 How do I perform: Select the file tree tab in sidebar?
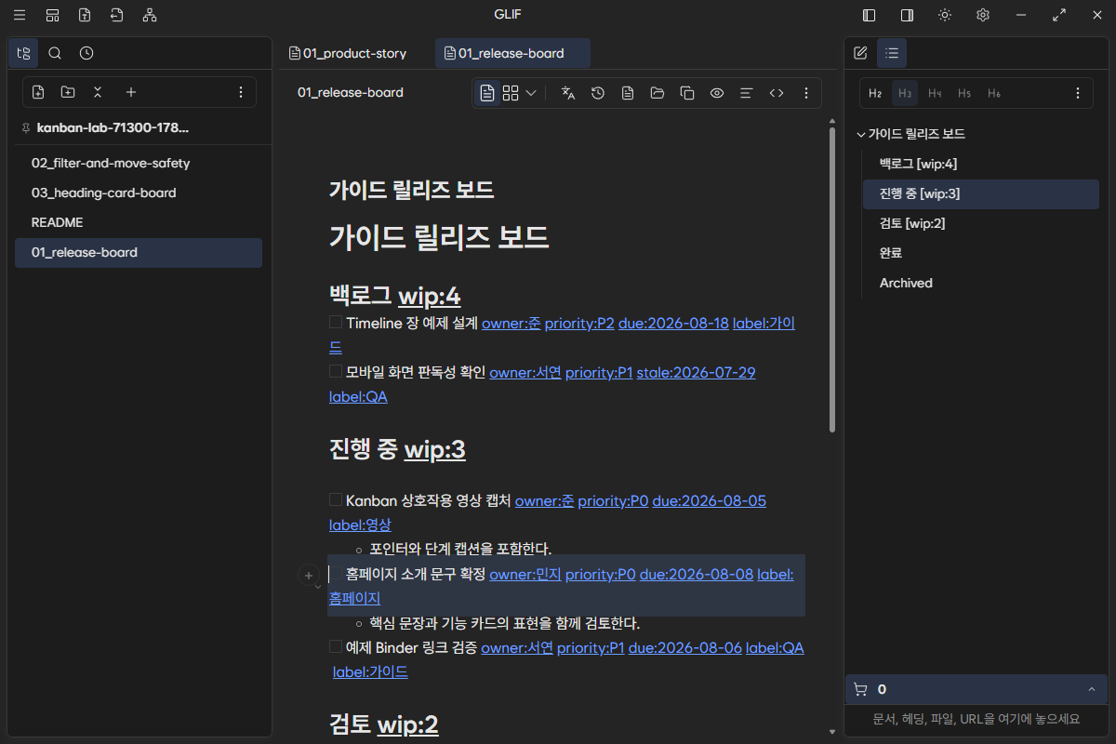[23, 53]
